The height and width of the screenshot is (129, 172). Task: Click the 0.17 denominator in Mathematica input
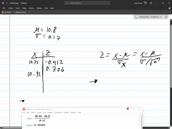click(x=42, y=120)
